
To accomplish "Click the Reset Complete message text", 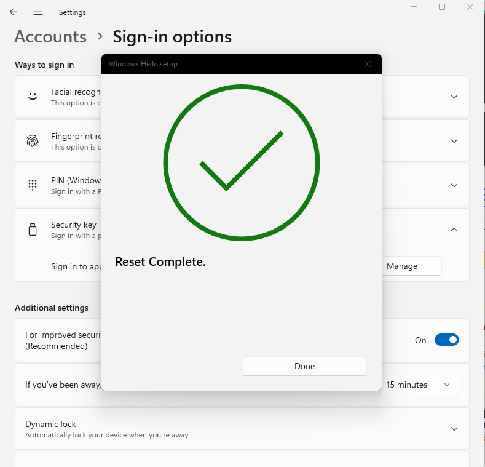I will tap(160, 262).
